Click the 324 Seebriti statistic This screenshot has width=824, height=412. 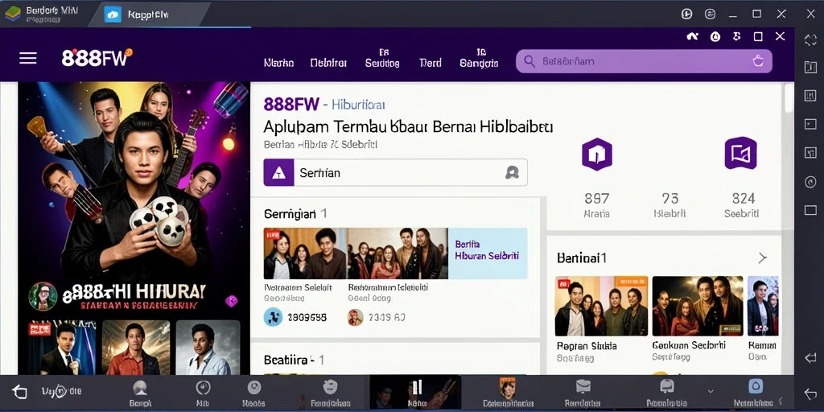[741, 205]
